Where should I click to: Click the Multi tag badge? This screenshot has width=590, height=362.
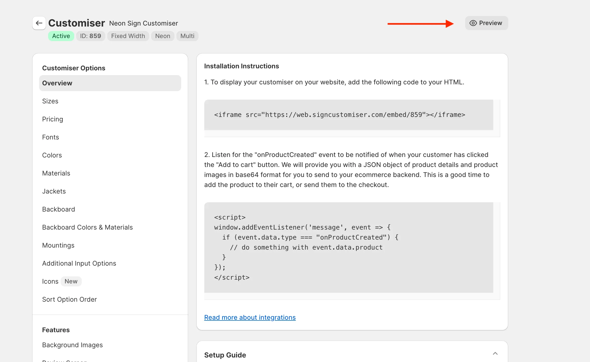(187, 36)
